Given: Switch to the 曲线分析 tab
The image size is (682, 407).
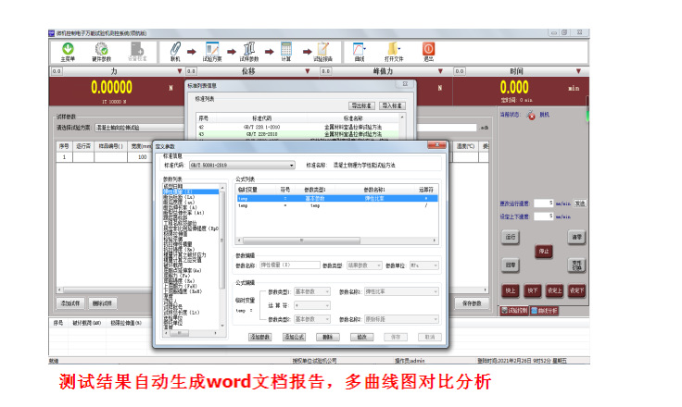Looking at the screenshot, I should pos(544,311).
